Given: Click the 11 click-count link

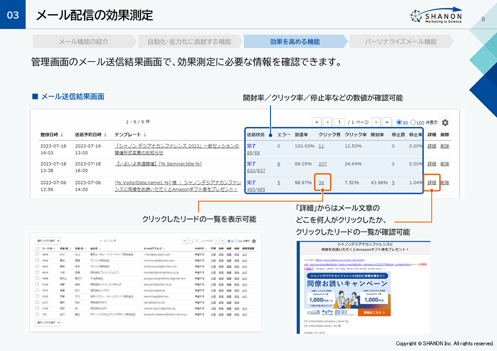Looking at the screenshot, I should coord(321,146).
